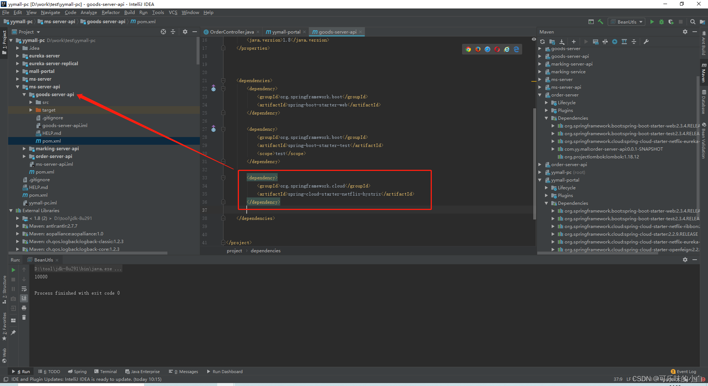Add Maven project with plus icon
The image size is (708, 386).
[573, 42]
